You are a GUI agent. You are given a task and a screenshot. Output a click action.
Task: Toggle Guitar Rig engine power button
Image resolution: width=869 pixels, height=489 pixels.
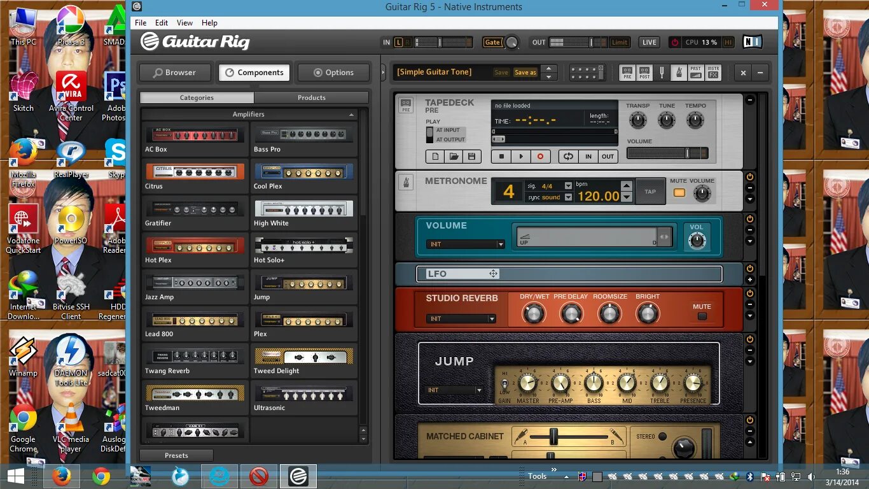coord(675,42)
